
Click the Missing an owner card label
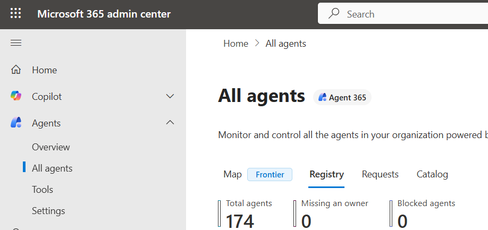334,203
